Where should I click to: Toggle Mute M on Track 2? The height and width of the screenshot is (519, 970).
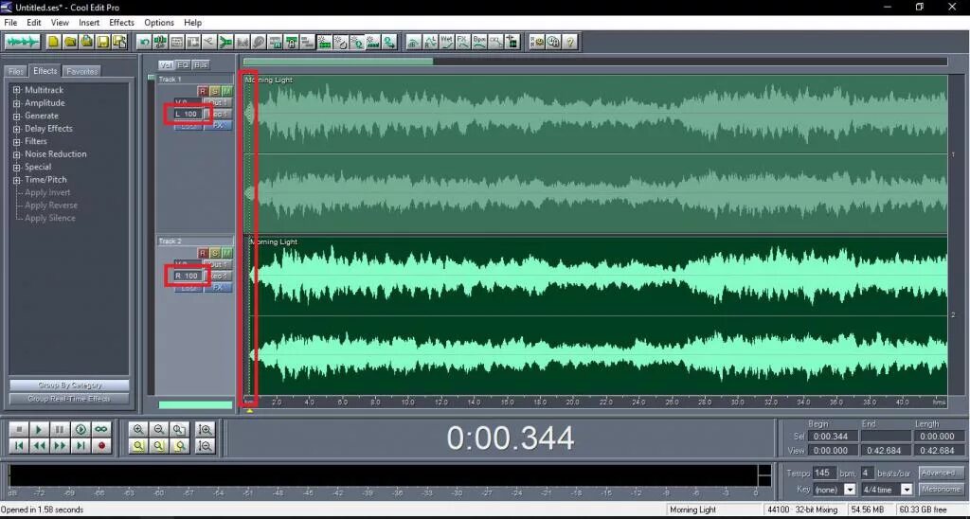click(226, 253)
